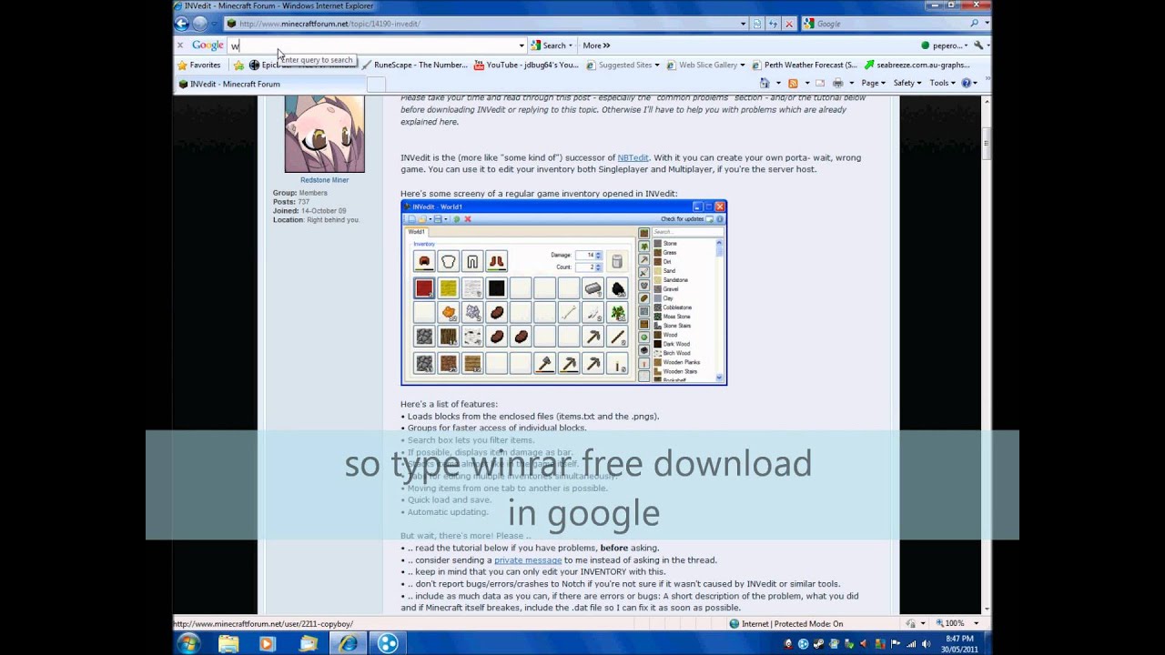This screenshot has height=655, width=1165.
Task: Open the RuneScape - The Number favorite
Action: click(414, 65)
